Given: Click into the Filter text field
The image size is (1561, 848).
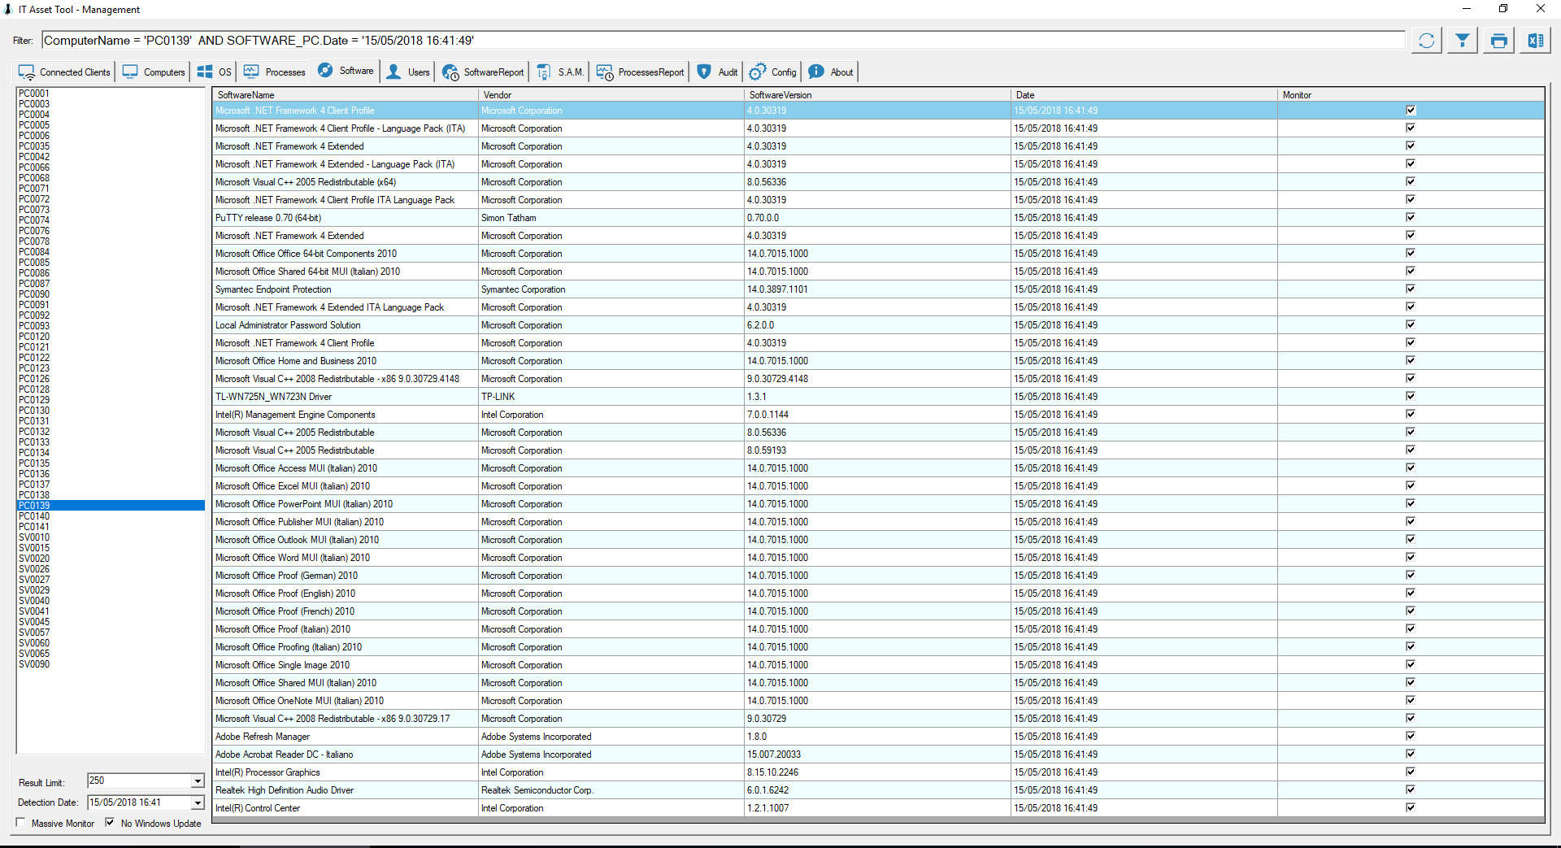Looking at the screenshot, I should pos(724,41).
